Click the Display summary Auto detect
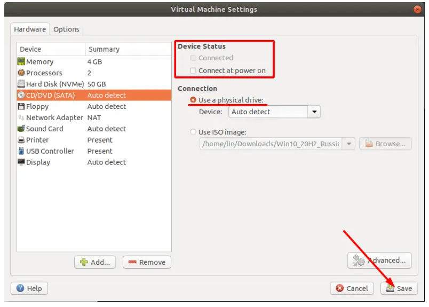 pos(106,162)
